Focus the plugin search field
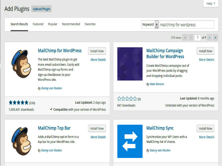Screen dimensions: 222x166 (186, 25)
